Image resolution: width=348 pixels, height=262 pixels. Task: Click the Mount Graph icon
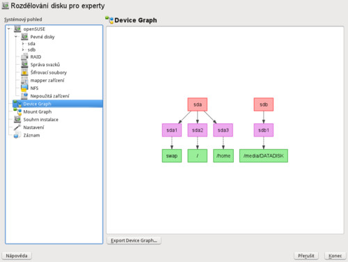click(x=17, y=111)
